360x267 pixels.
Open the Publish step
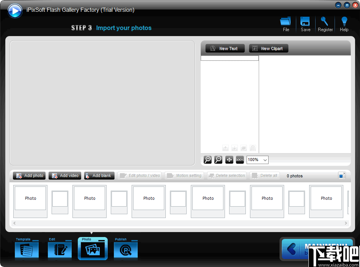click(x=126, y=248)
